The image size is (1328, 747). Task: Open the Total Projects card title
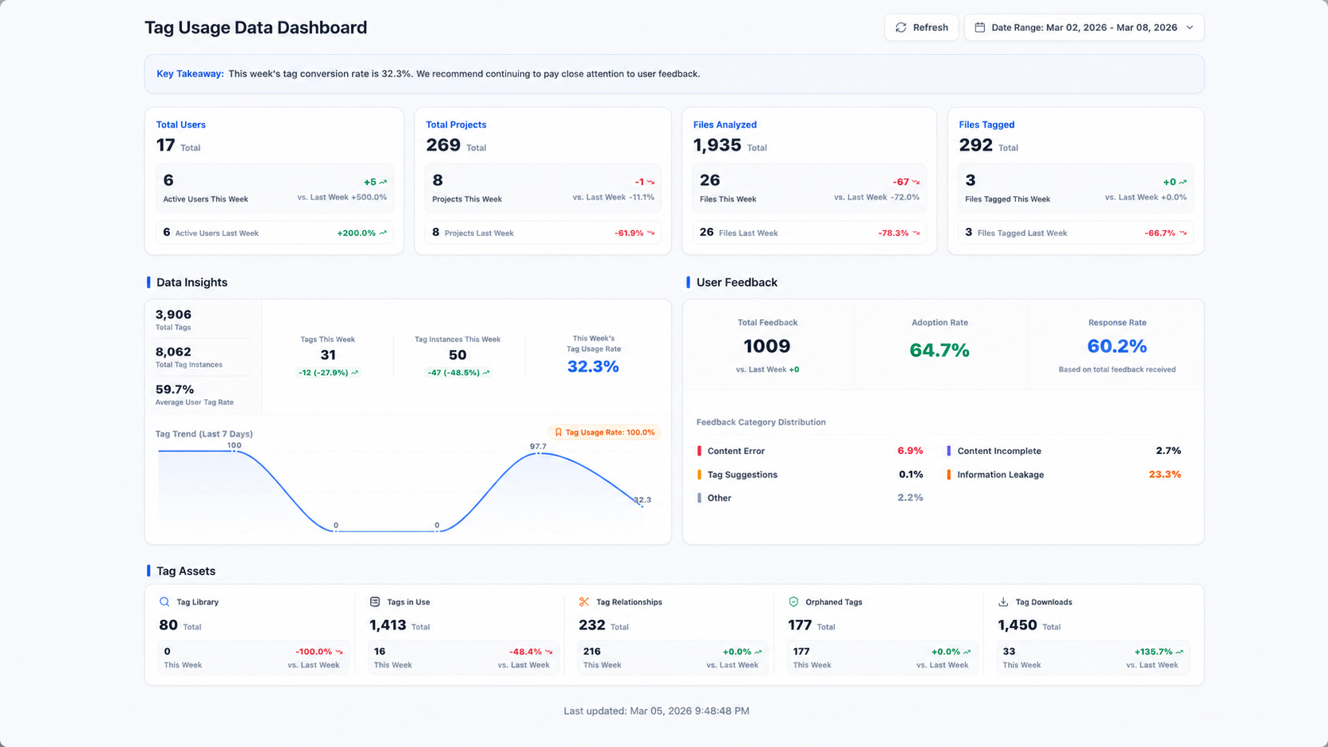point(456,125)
